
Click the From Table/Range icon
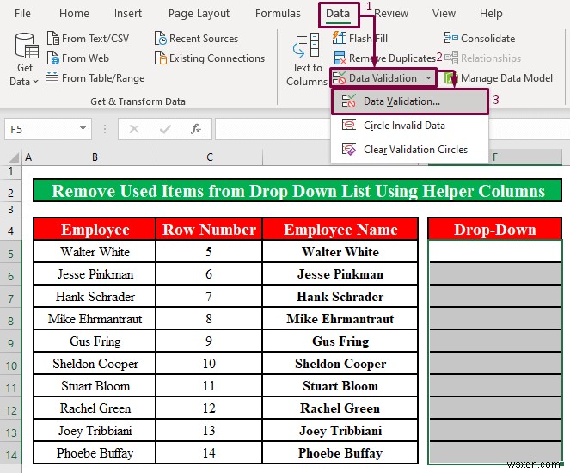pos(52,77)
